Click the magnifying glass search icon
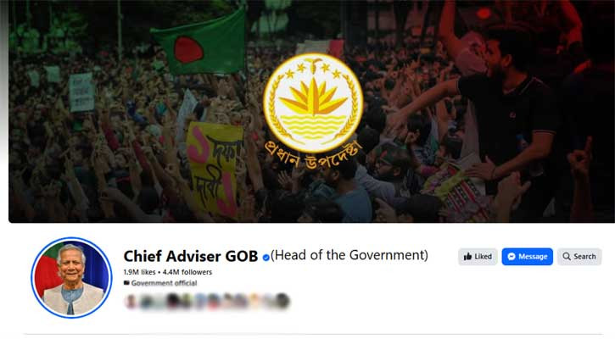Viewport: 615px width, 339px height. [567, 256]
